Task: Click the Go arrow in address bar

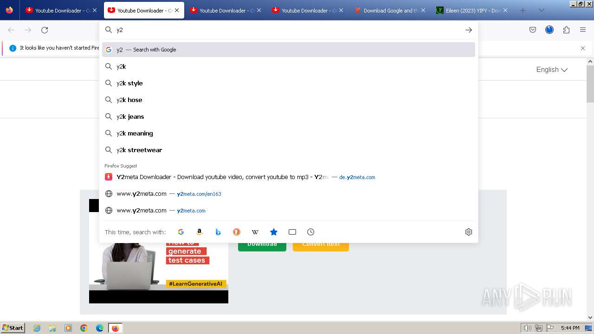Action: (469, 30)
